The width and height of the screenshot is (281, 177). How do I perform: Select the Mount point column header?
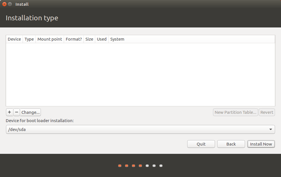[50, 39]
